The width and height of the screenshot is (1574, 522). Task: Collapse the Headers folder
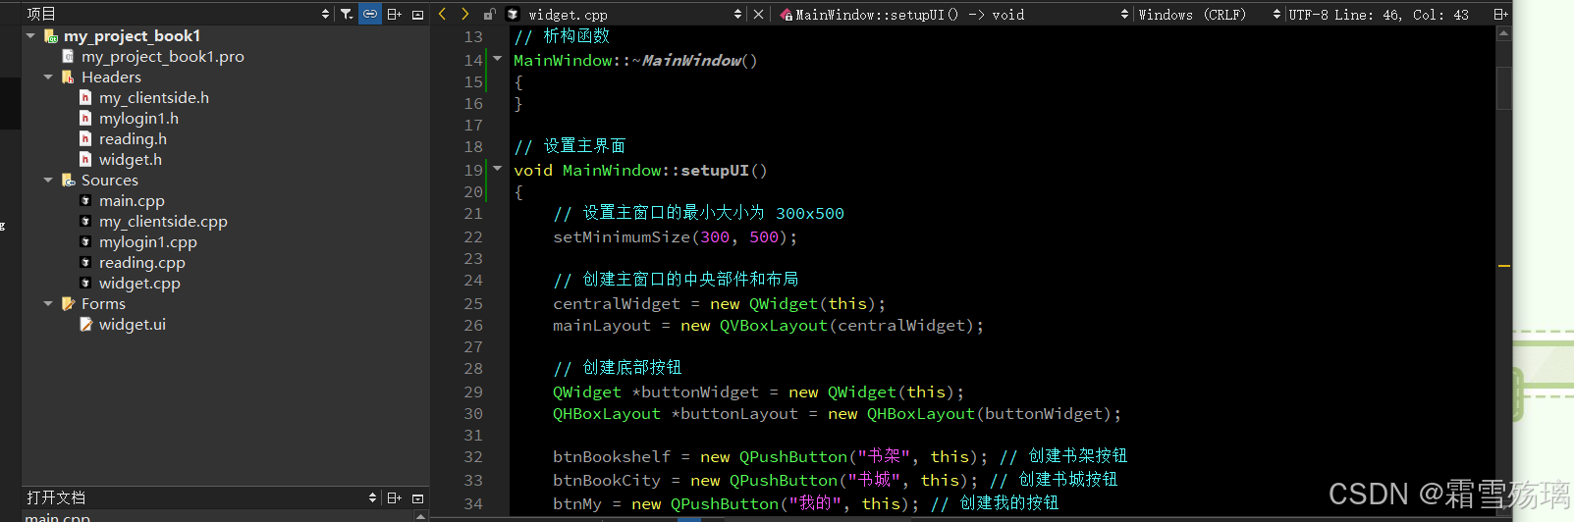click(x=48, y=77)
